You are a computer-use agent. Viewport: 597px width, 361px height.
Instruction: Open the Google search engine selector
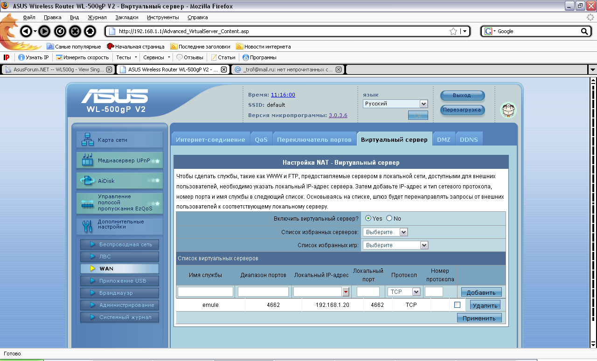(490, 31)
